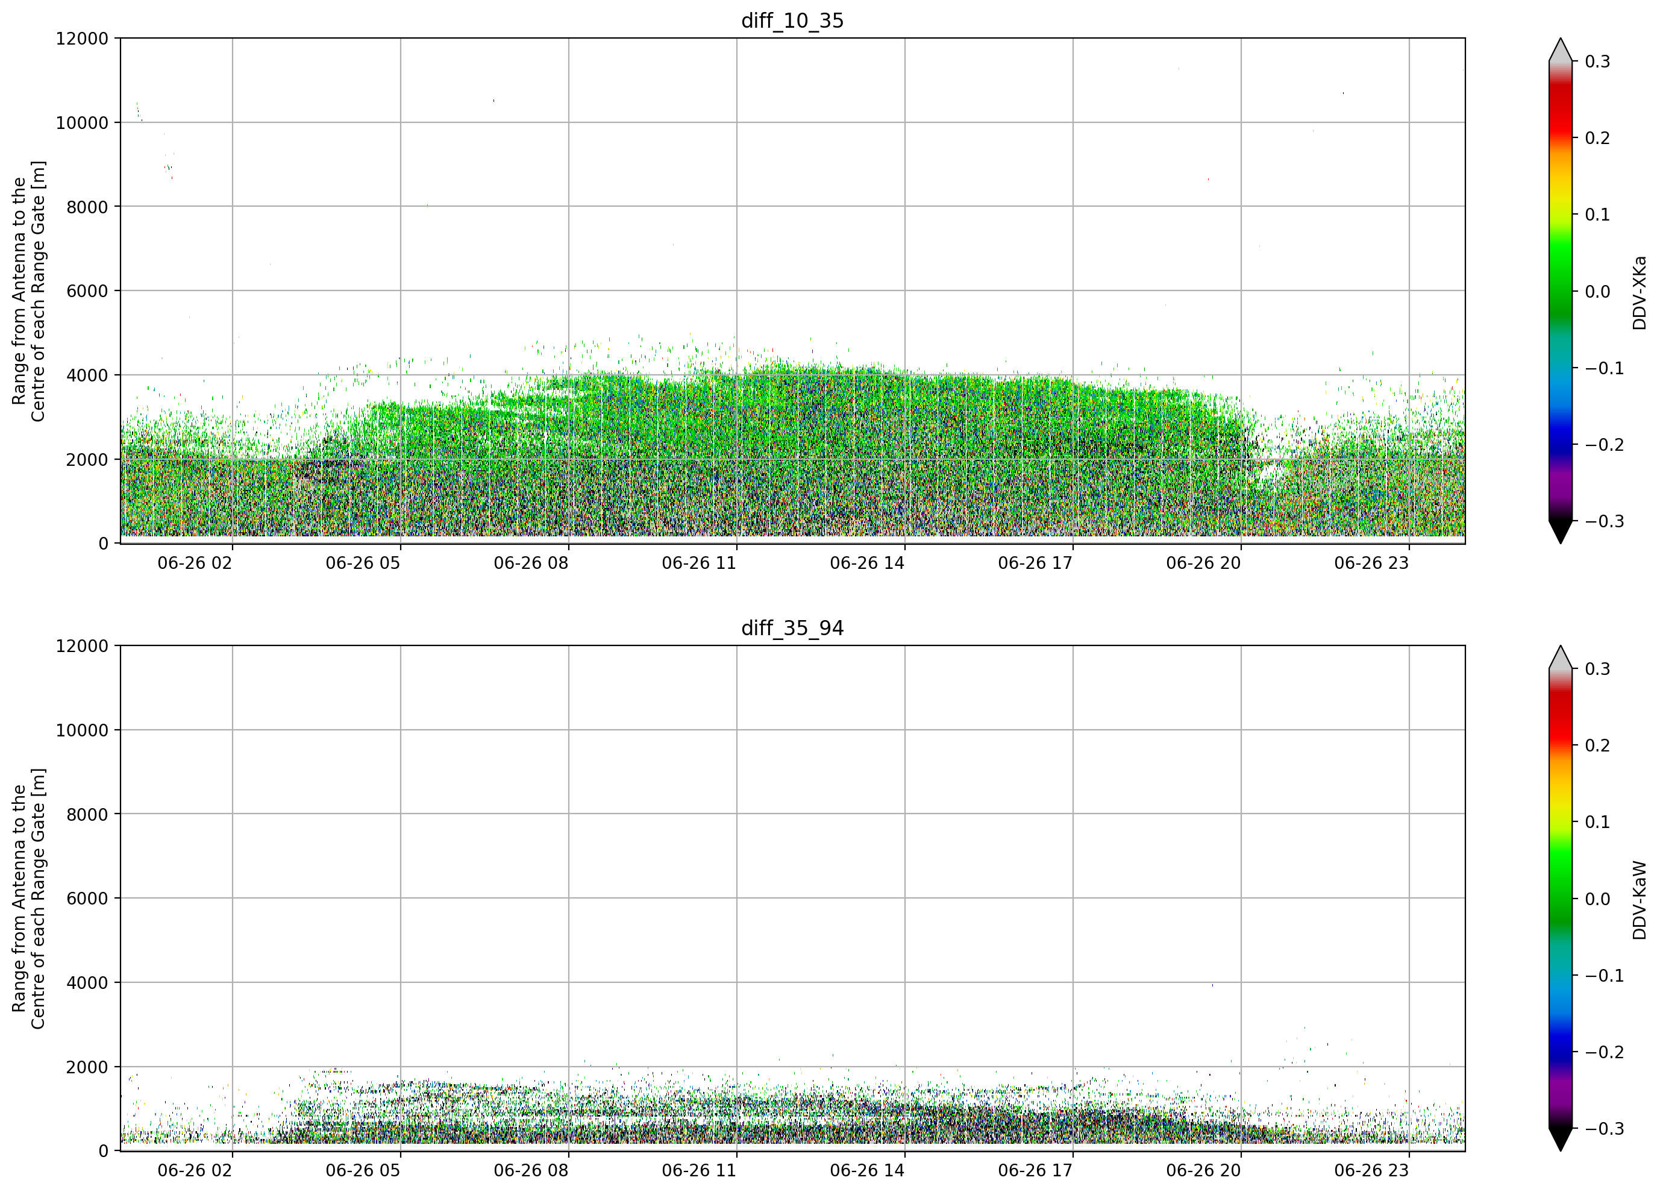Click the 0.1 tick on DDV-XKa colorbar
The image size is (1660, 1192).
[1597, 215]
